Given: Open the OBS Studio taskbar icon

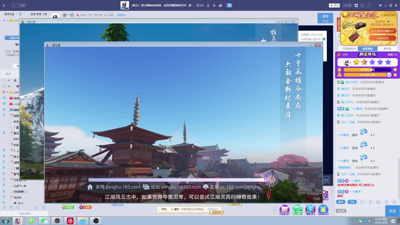Looking at the screenshot, I should (x=96, y=221).
